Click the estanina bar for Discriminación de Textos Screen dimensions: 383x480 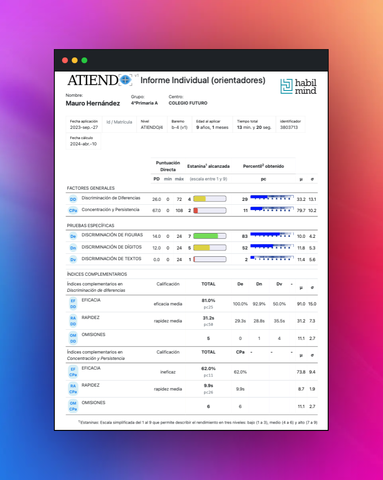(x=210, y=259)
